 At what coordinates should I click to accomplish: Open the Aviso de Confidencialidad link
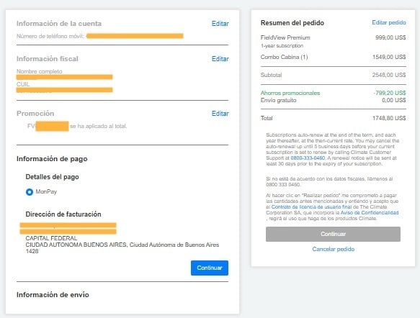click(370, 213)
